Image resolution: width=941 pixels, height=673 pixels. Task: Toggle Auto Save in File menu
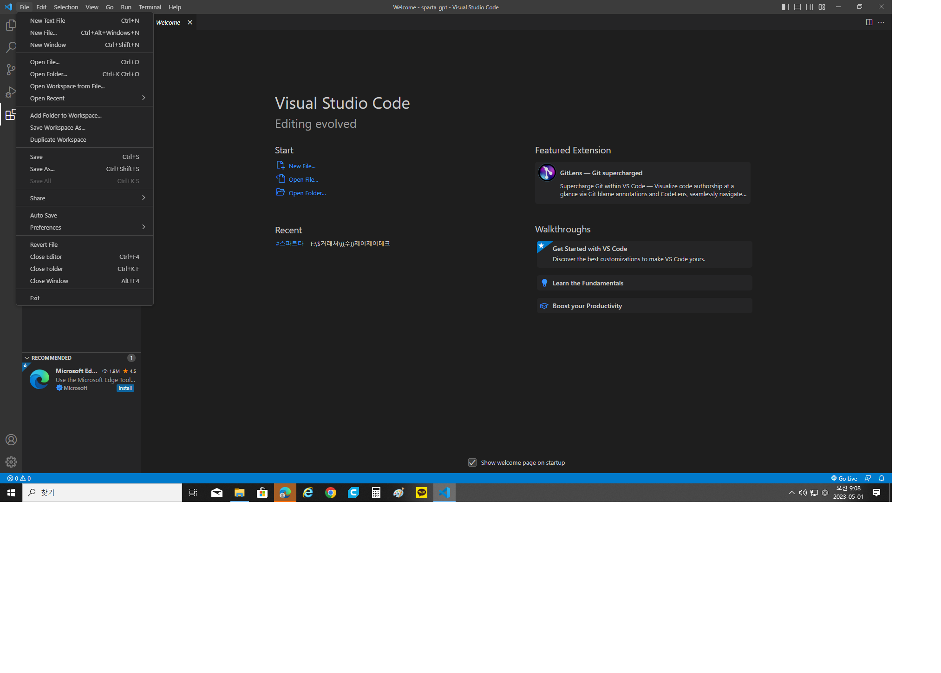[x=85, y=215]
